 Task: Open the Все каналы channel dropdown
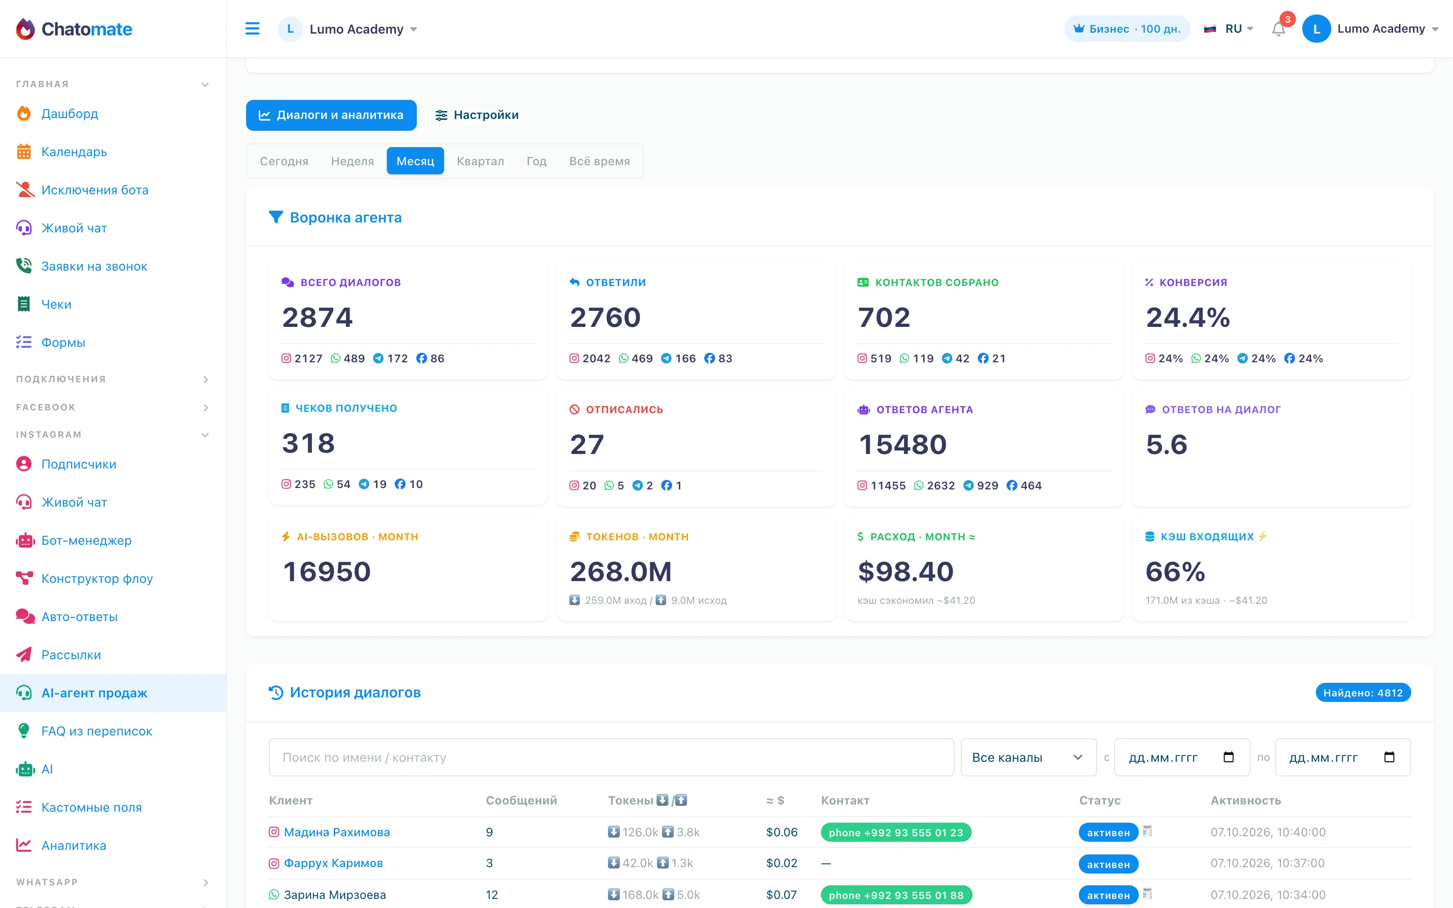tap(1028, 757)
